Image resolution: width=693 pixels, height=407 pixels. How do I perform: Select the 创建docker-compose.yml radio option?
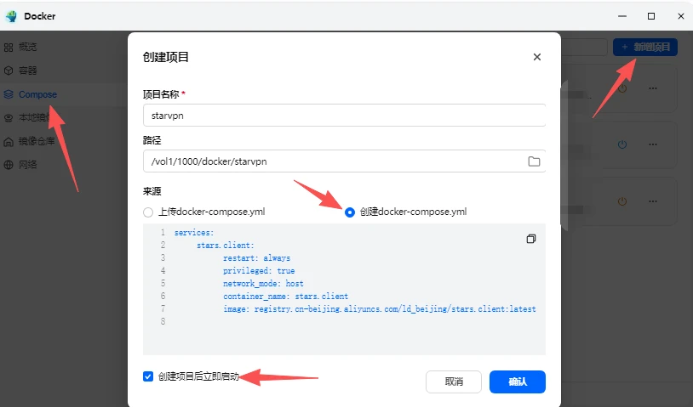(350, 212)
